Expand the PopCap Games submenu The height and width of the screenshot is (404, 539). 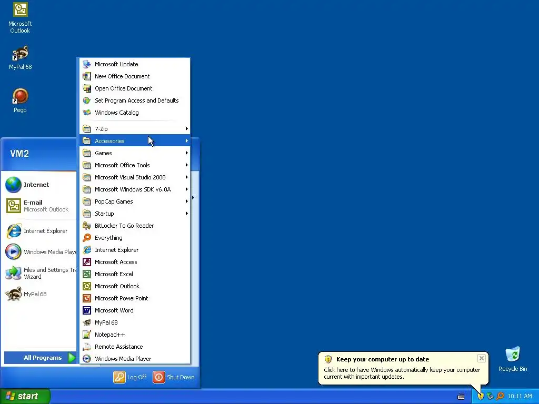pyautogui.click(x=134, y=201)
